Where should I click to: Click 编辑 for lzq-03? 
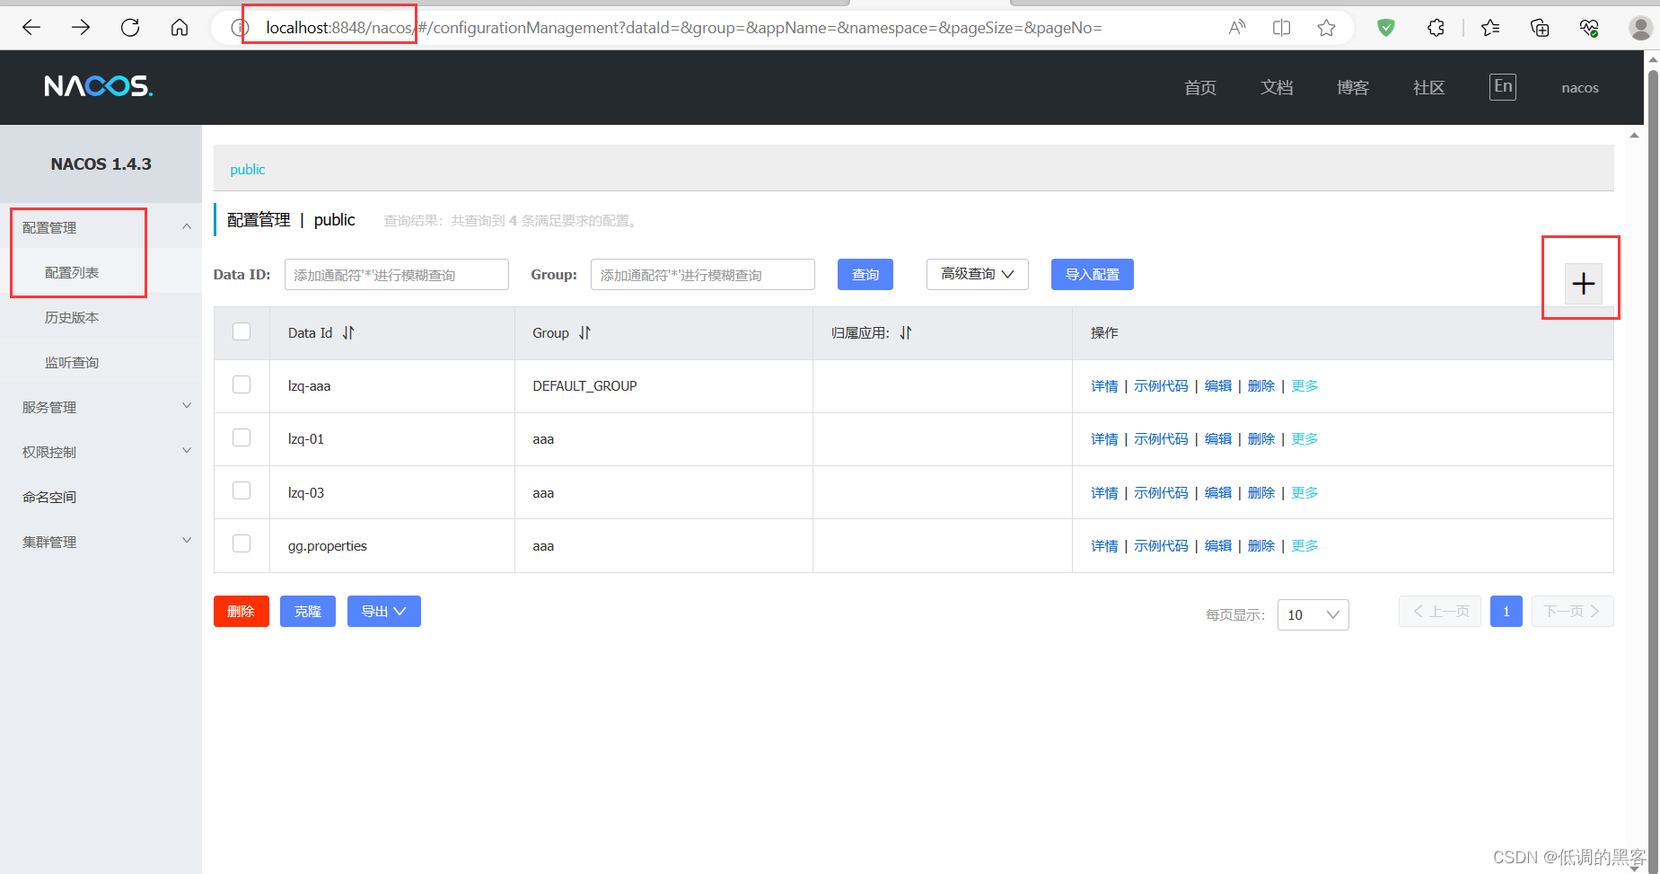point(1218,492)
